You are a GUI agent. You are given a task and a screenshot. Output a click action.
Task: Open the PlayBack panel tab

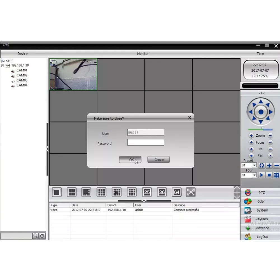pyautogui.click(x=261, y=219)
